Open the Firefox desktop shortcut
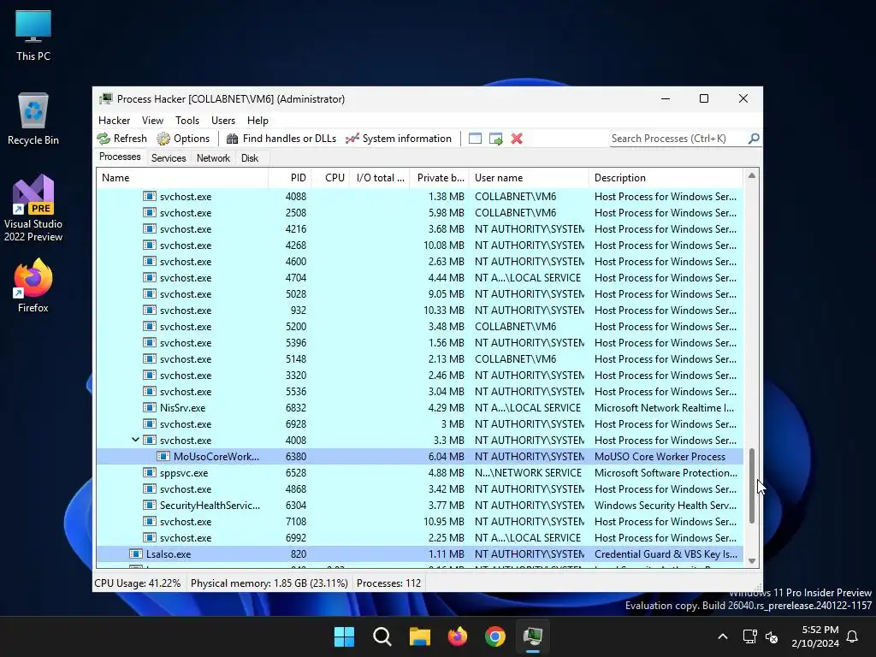This screenshot has height=657, width=876. [x=33, y=286]
